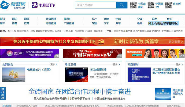Go to the 体育 section
The height and width of the screenshot is (107, 185).
tap(15, 23)
